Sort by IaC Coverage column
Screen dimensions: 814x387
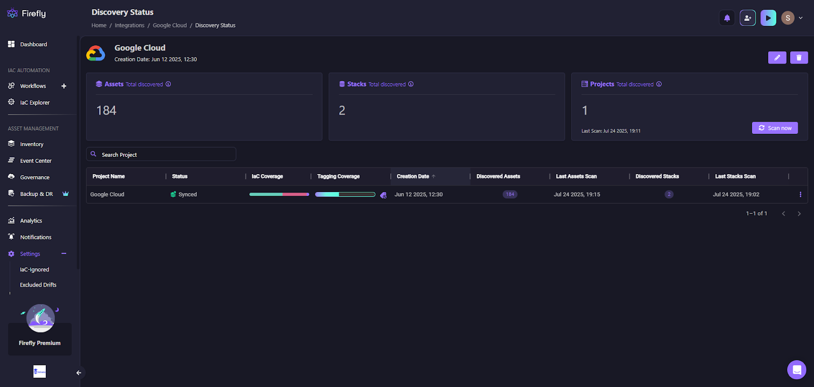[267, 176]
